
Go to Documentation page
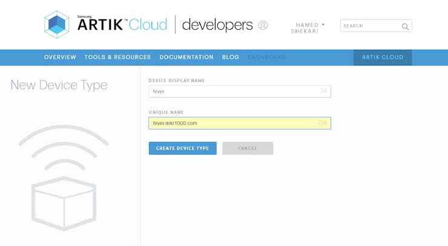coord(186,57)
